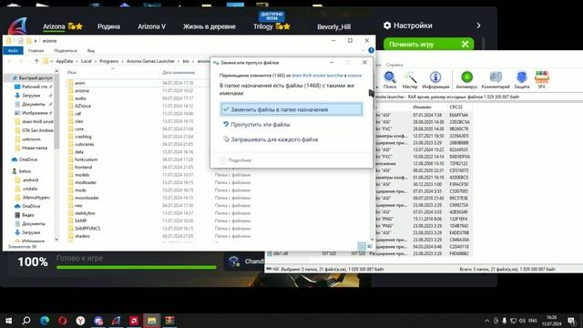The image size is (583, 328).
Task: Click the taskbar search magnifier
Action: point(26,320)
